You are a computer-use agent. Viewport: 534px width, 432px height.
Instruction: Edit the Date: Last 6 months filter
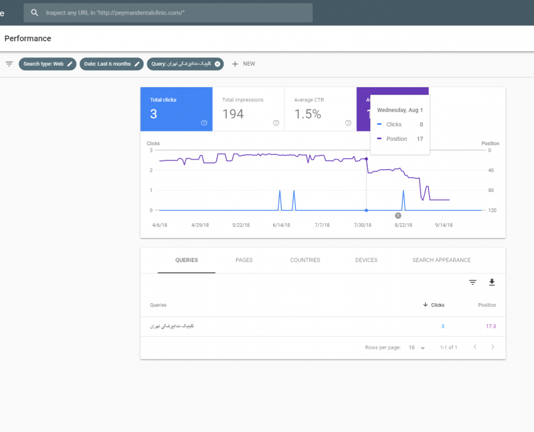point(137,64)
